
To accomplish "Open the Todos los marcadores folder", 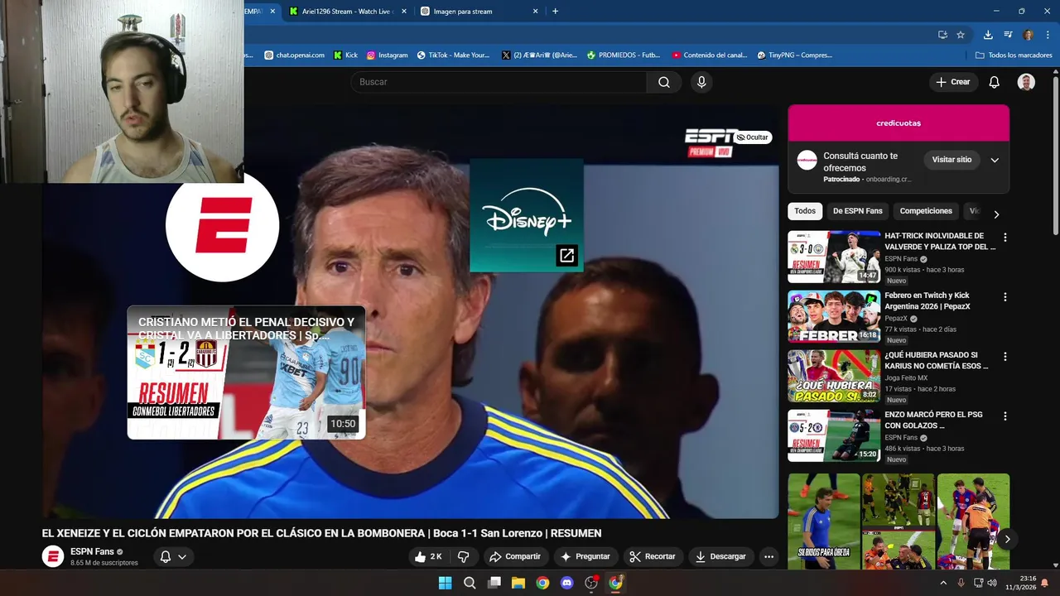I will tap(1014, 55).
